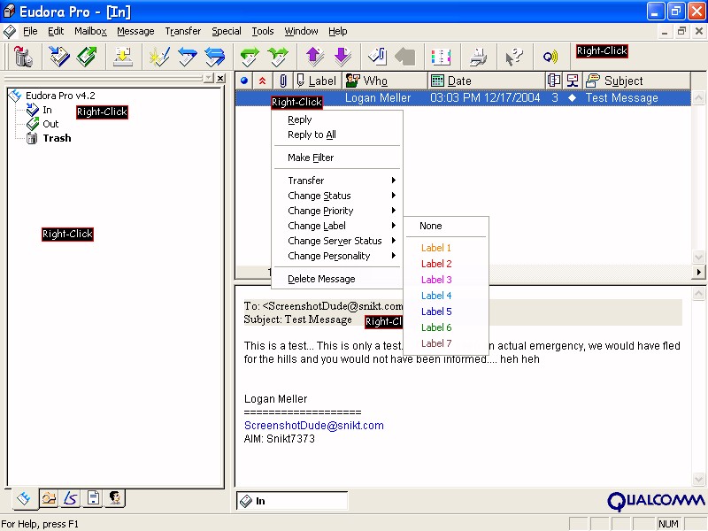Close the mailbox tree panel

(x=220, y=79)
